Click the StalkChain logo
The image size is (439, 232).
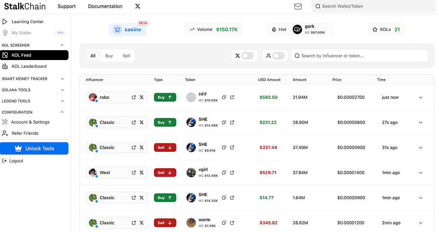[24, 6]
